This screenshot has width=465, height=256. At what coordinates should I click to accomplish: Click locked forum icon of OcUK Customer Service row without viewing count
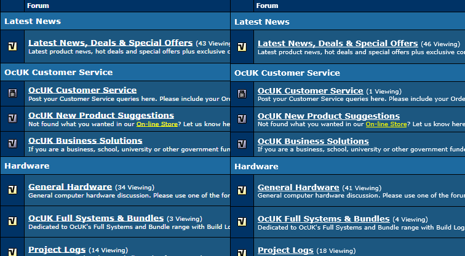pos(12,94)
